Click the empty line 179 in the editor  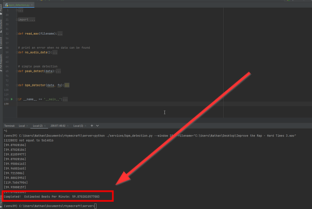pos(164,104)
